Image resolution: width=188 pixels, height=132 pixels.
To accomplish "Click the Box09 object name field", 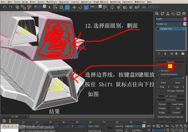I will tap(169, 19).
